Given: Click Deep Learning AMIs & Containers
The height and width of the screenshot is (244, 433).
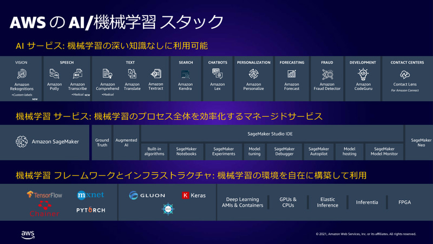Looking at the screenshot, I should pyautogui.click(x=242, y=202).
